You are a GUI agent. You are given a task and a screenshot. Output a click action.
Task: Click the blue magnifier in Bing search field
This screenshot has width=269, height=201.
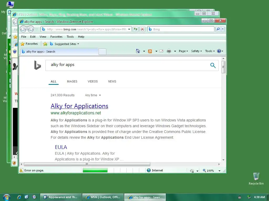pos(213,65)
